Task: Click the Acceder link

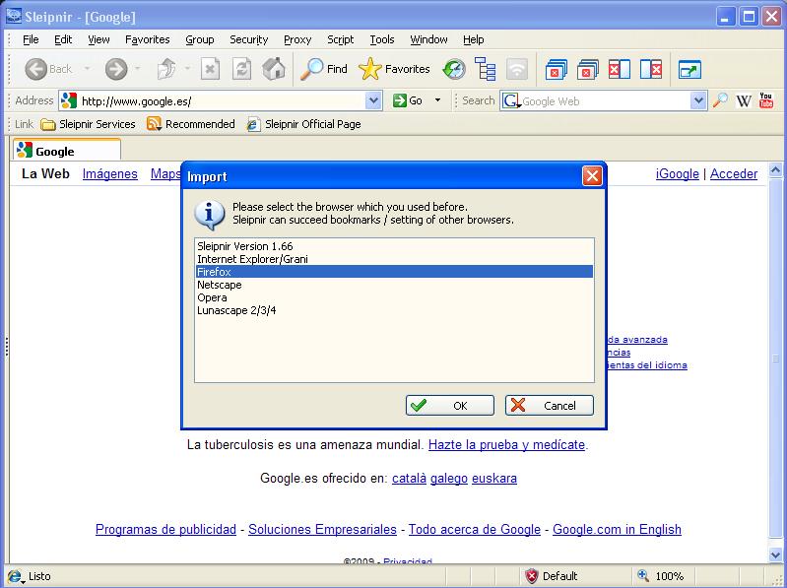Action: tap(733, 174)
